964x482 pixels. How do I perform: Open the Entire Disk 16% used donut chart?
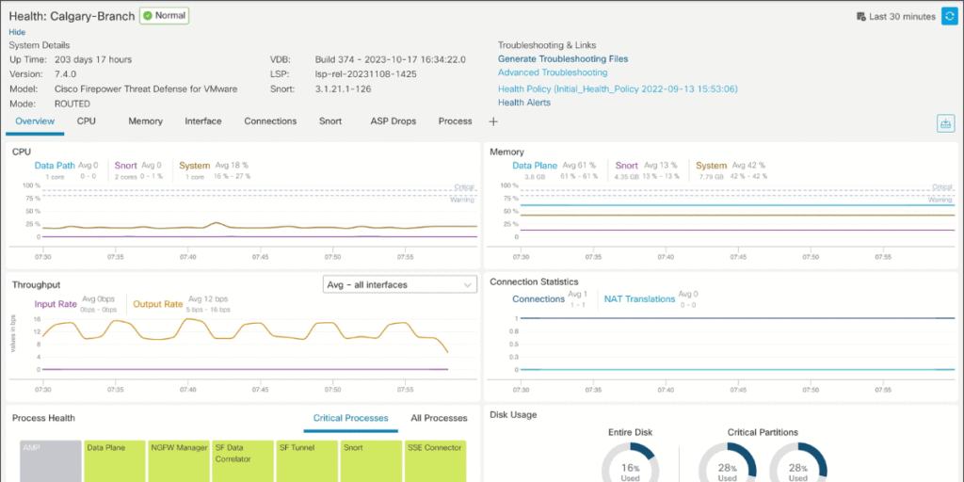[x=630, y=465]
